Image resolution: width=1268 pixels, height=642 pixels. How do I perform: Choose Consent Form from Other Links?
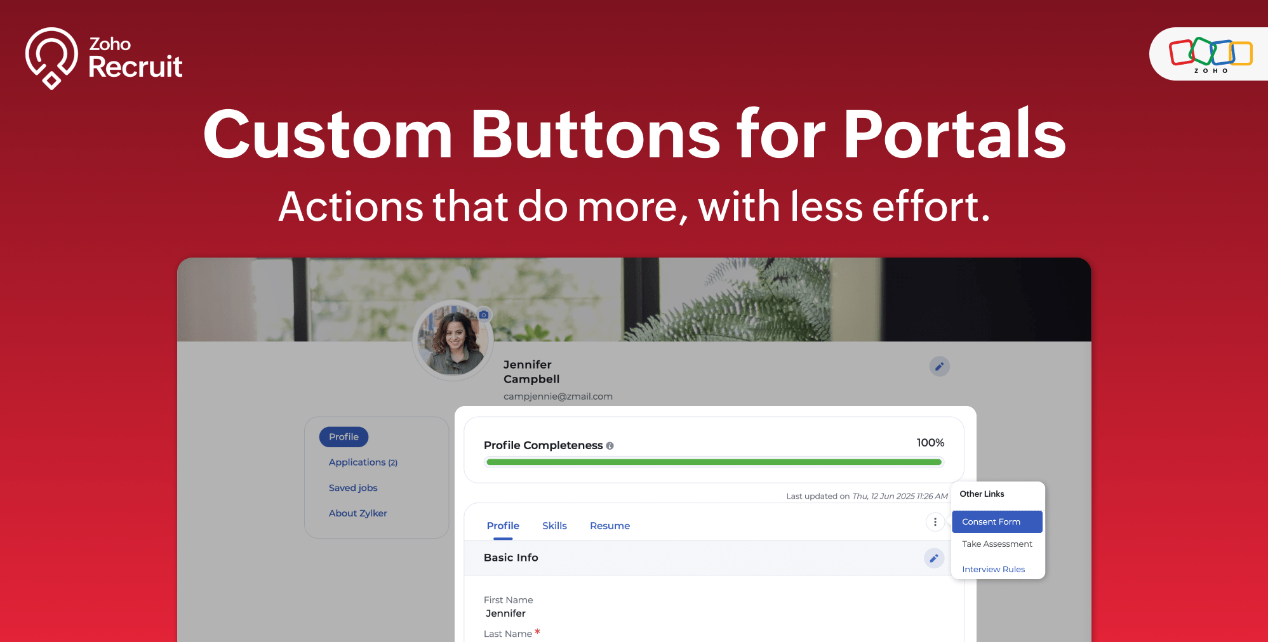[x=997, y=521]
